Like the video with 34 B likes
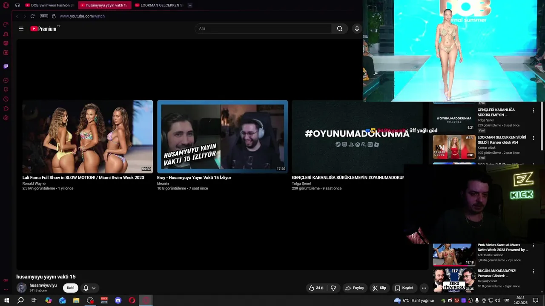This screenshot has width=545, height=306. (316, 288)
